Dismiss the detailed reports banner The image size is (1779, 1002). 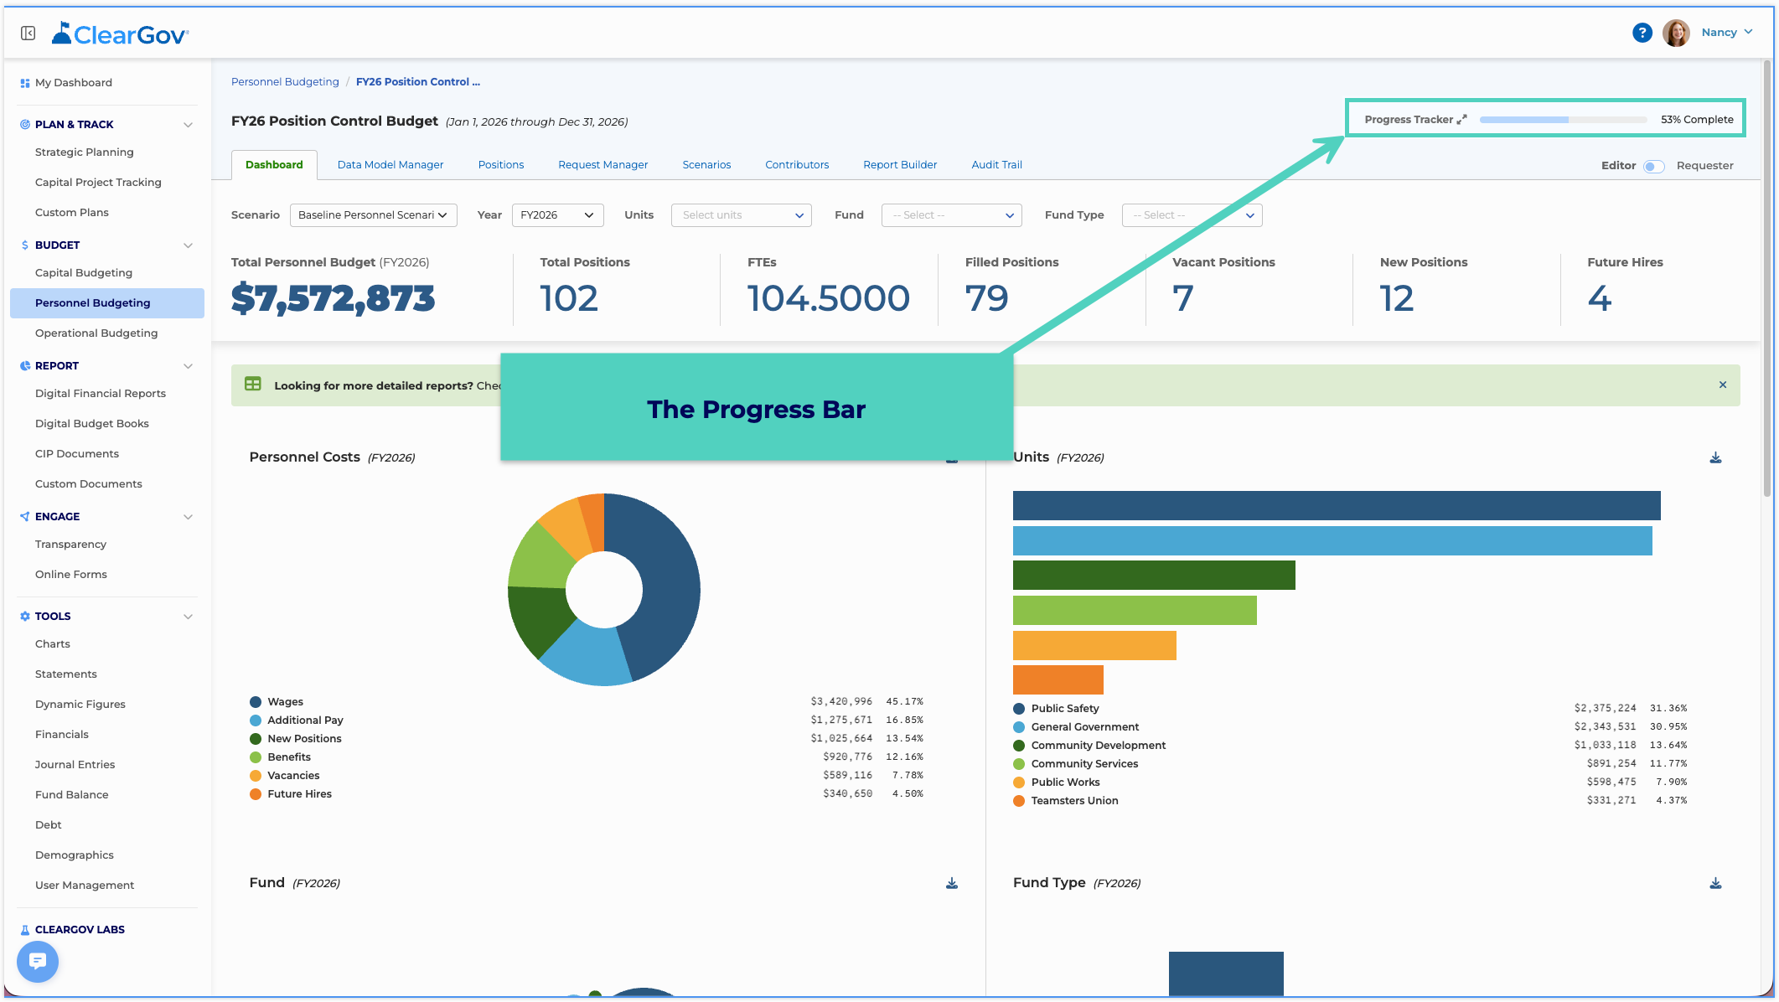(x=1723, y=385)
